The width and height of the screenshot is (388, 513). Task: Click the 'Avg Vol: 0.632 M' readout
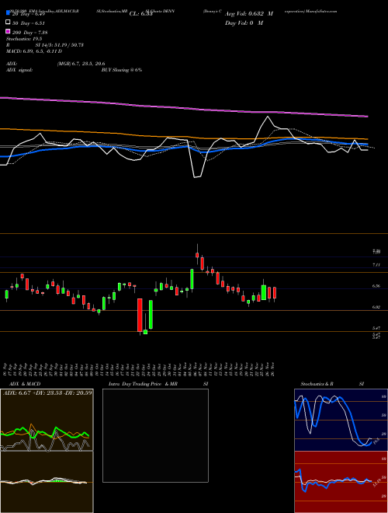(249, 14)
